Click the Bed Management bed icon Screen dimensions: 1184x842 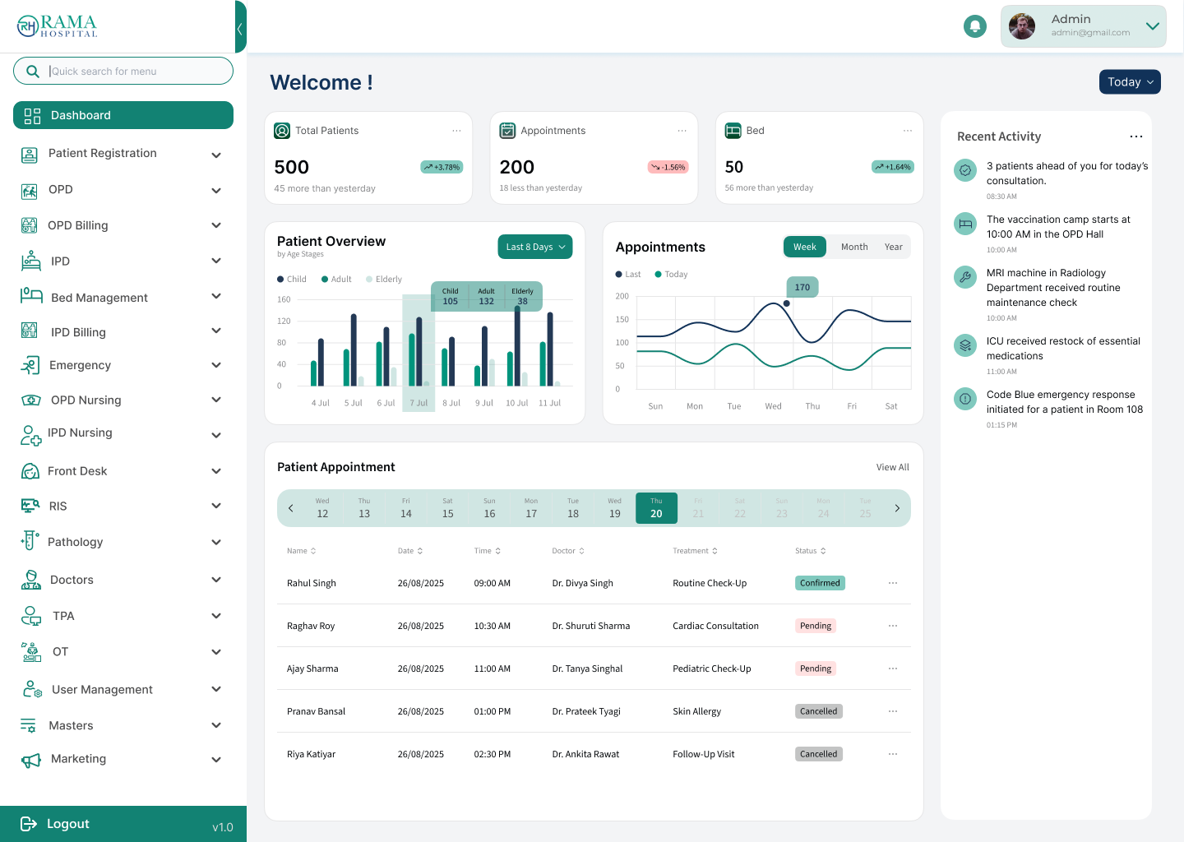point(31,296)
